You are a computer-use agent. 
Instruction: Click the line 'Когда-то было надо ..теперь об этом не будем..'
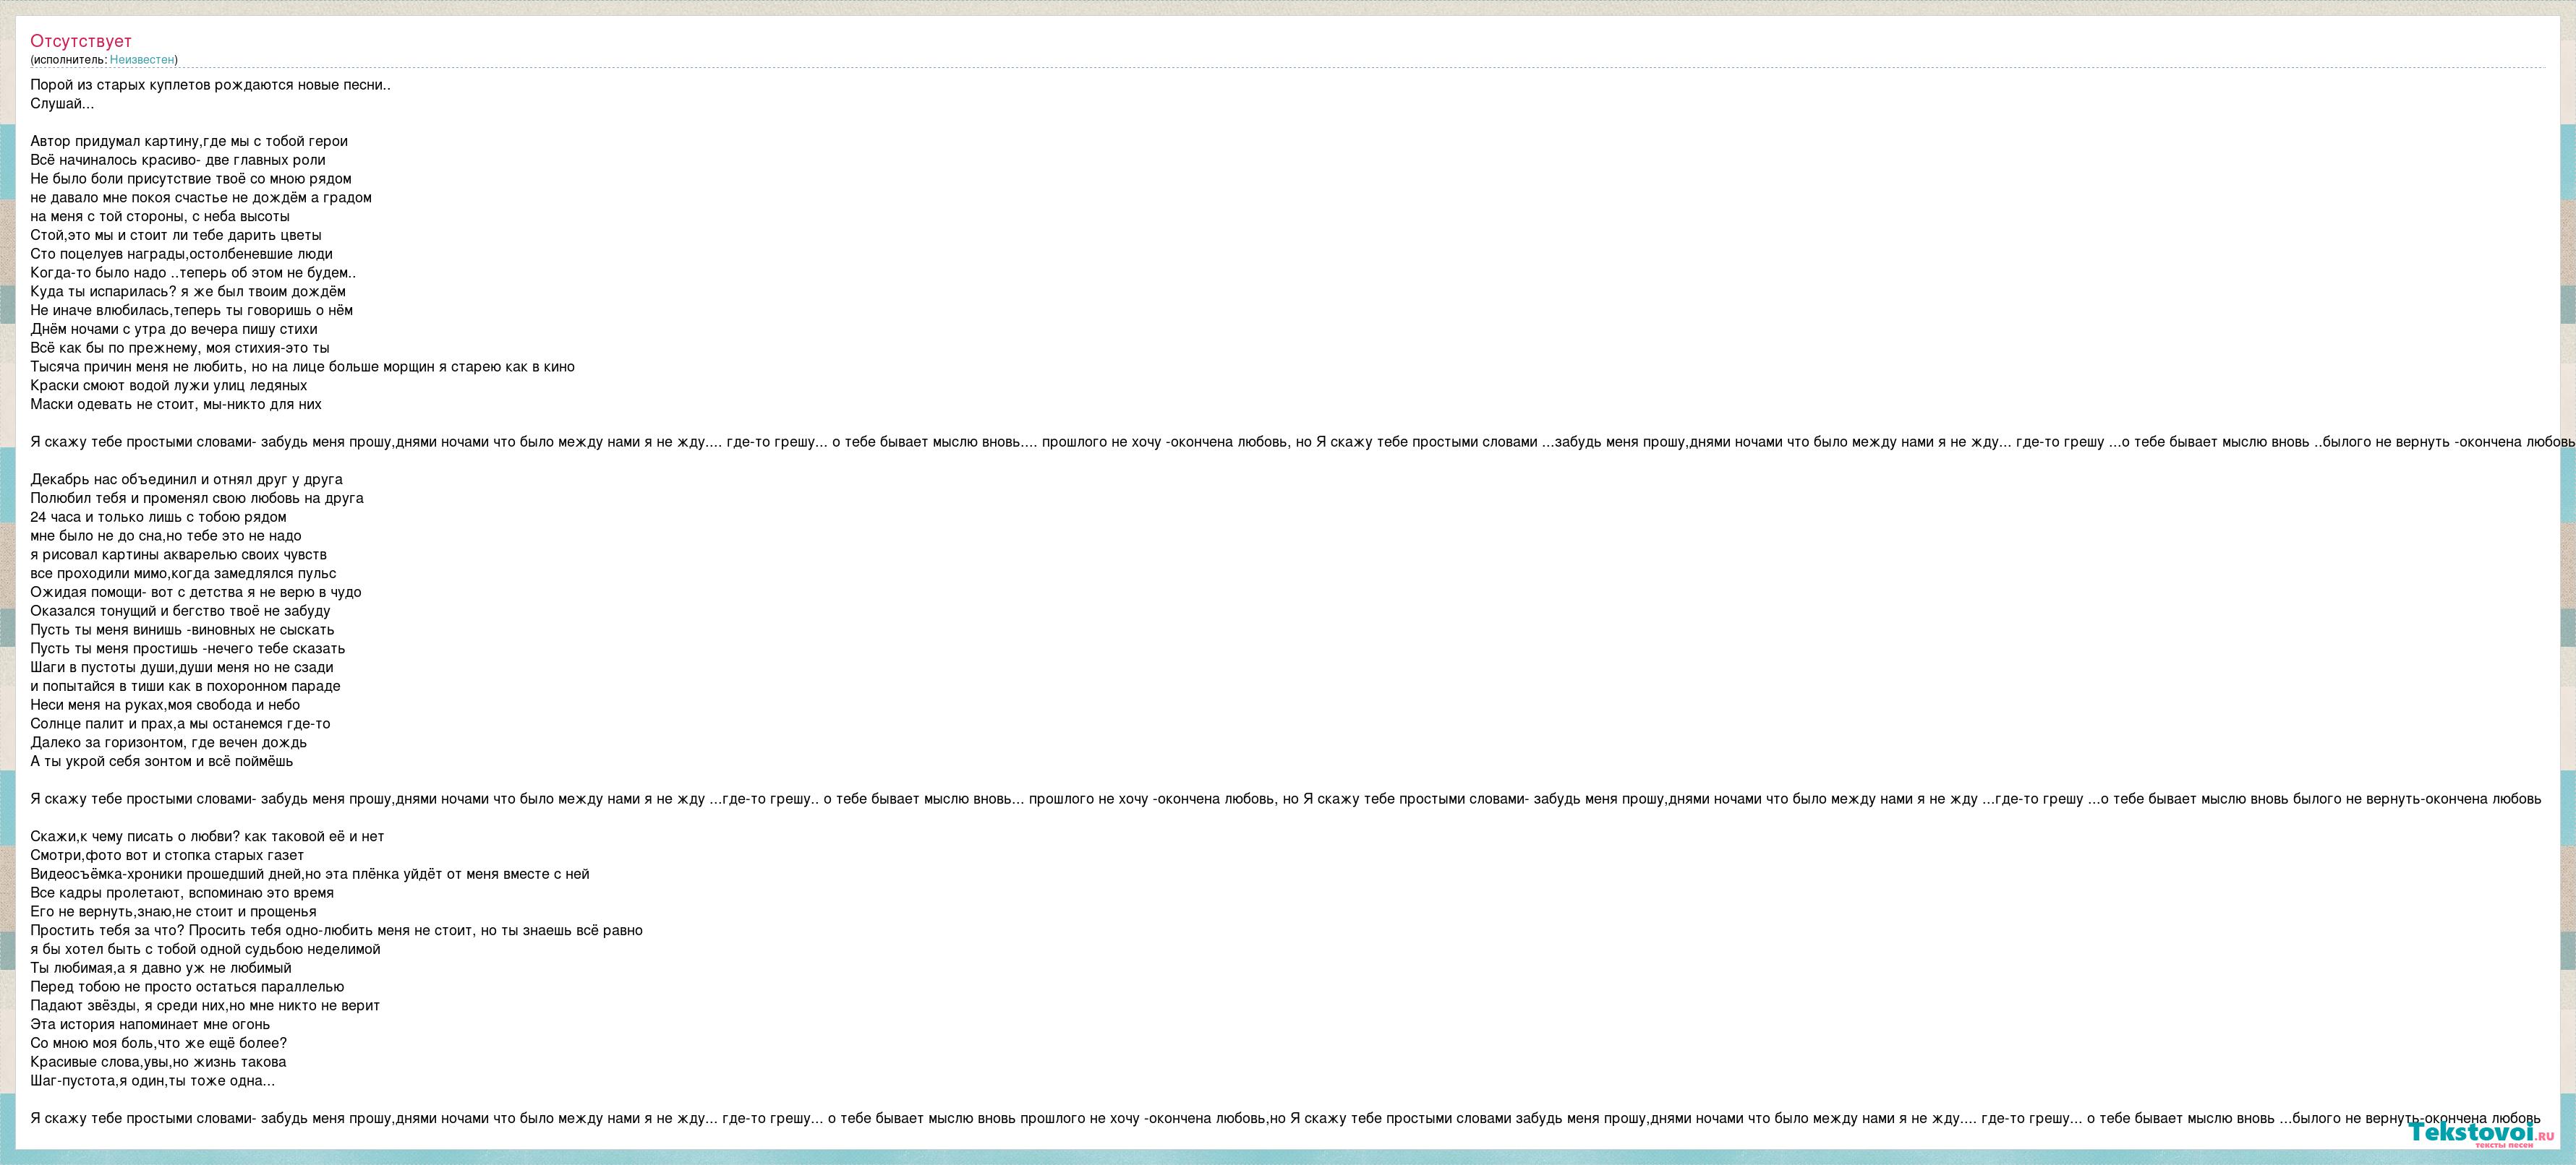click(x=193, y=272)
